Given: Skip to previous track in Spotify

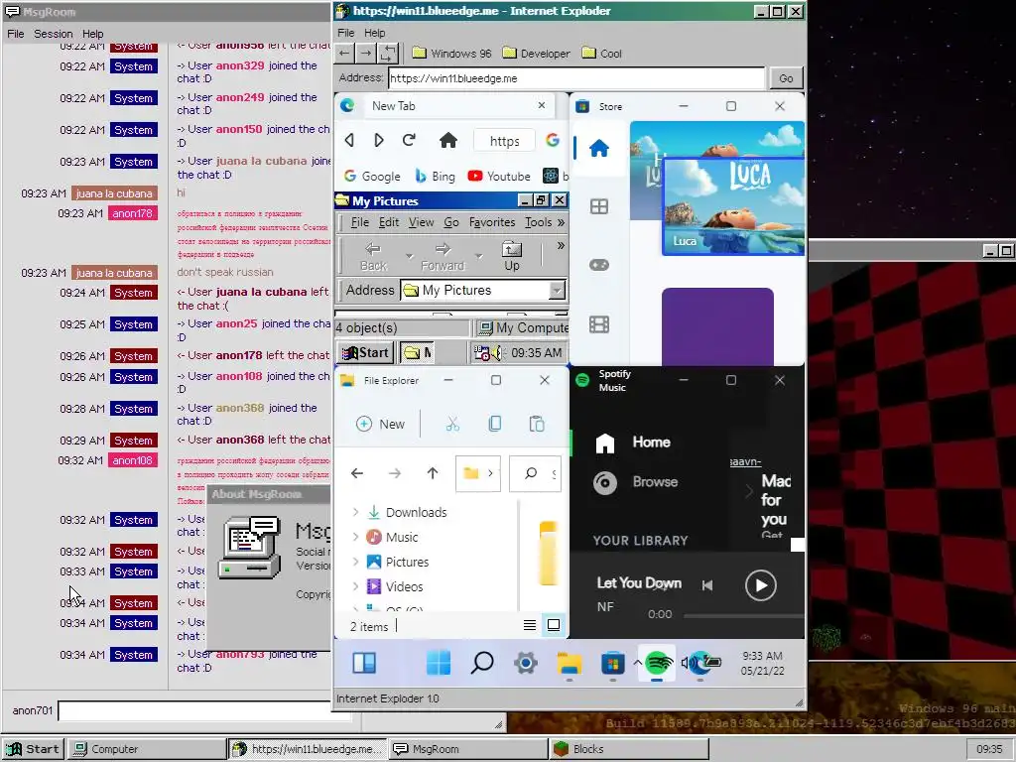Looking at the screenshot, I should 706,585.
